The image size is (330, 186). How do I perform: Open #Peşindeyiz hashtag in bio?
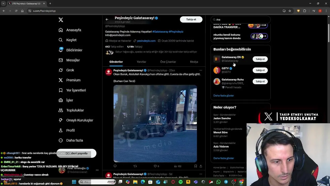tap(176, 32)
